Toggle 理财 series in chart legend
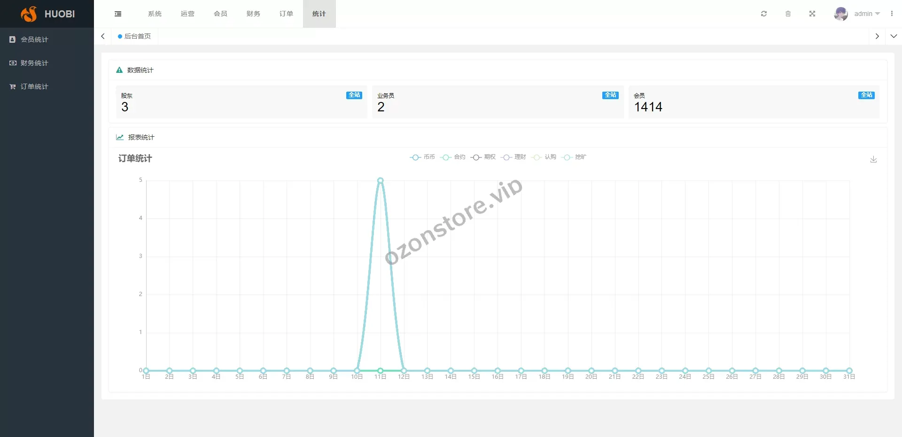 [513, 157]
